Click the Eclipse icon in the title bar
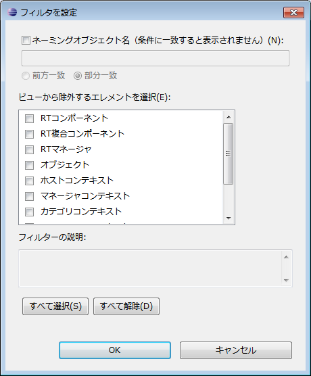 12,12
